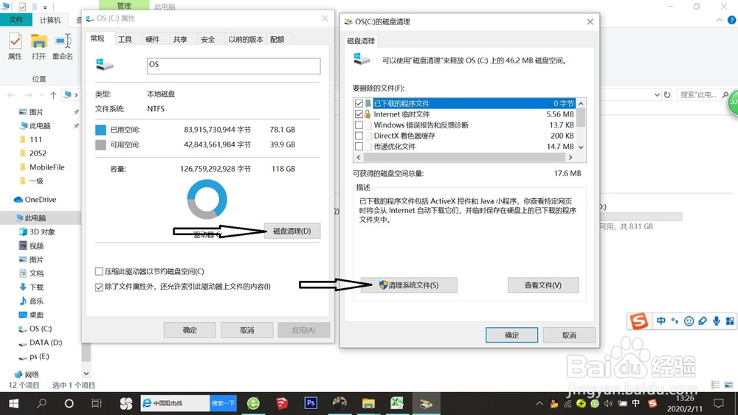Viewport: 738px width, 415px height.
Task: Select 3D 对象 in navigation pane
Action: click(x=37, y=231)
